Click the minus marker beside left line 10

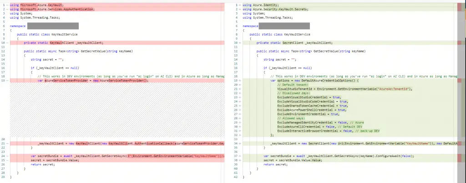pos(7,42)
